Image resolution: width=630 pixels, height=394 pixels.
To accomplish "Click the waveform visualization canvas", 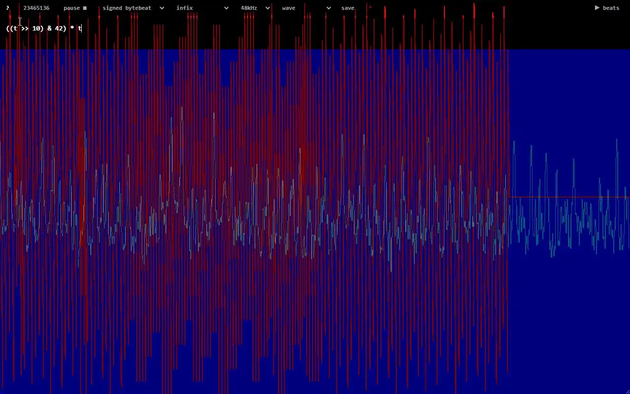I will click(x=315, y=222).
